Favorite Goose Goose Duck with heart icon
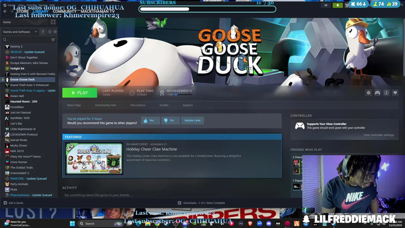The width and height of the screenshot is (405, 228). (x=395, y=93)
